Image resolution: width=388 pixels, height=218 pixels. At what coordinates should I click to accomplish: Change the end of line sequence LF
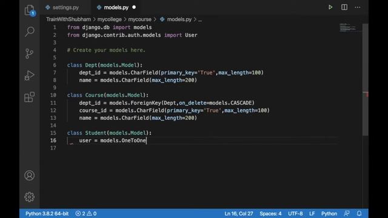312,214
